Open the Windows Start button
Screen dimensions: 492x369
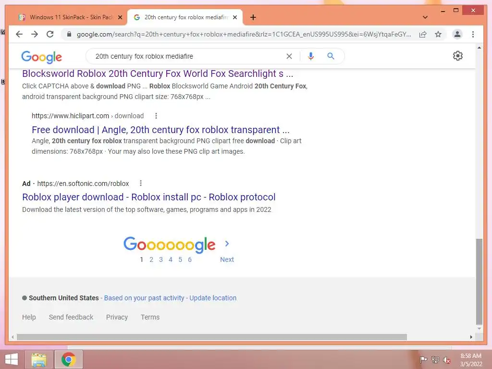pos(12,359)
